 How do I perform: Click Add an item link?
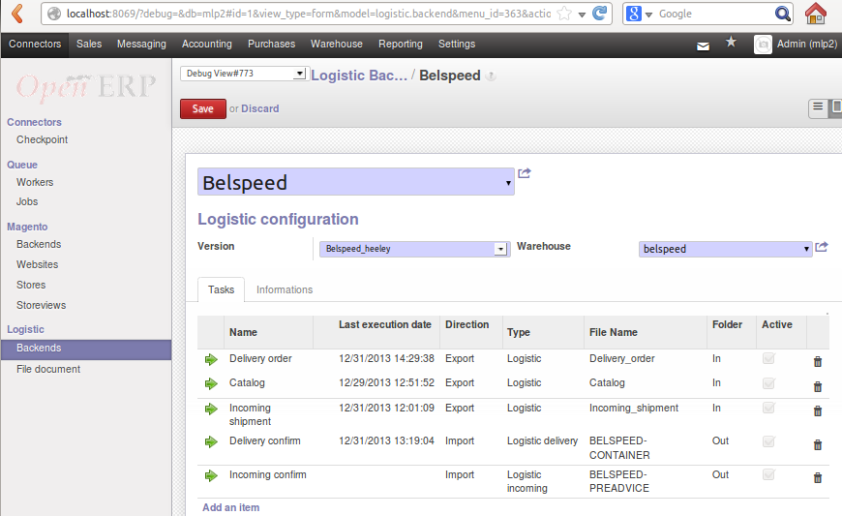[230, 507]
